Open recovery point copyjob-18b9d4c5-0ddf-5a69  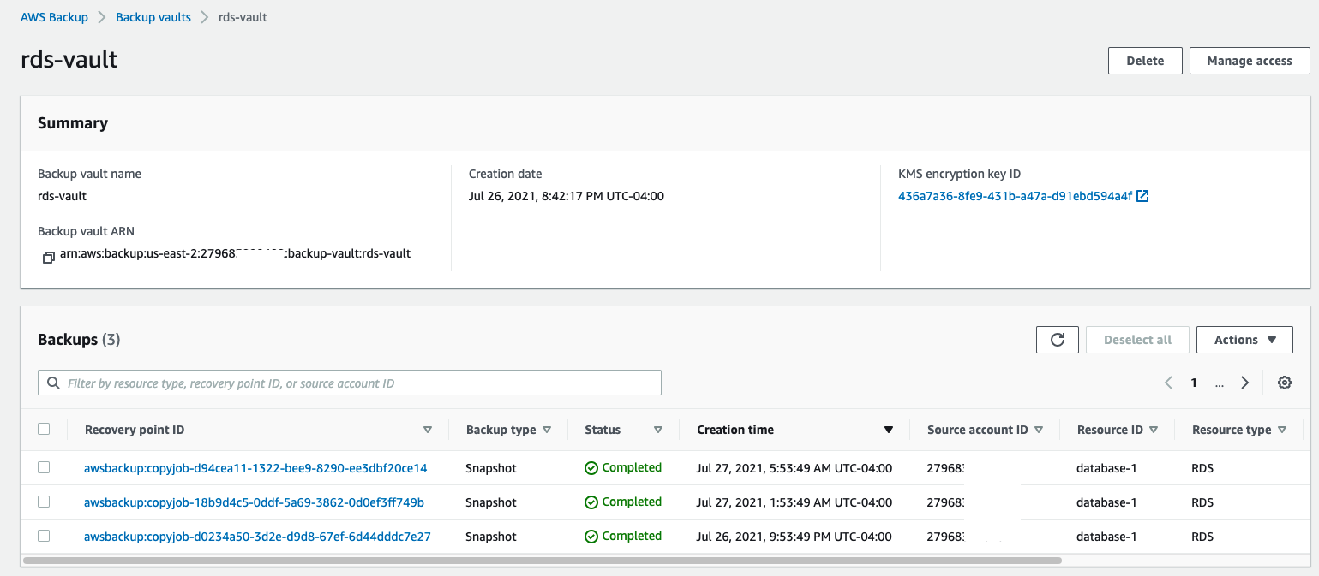(x=254, y=502)
